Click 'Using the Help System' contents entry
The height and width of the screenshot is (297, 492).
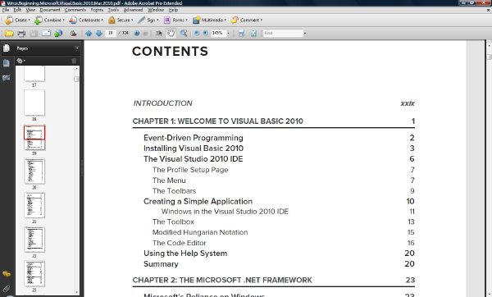(185, 254)
